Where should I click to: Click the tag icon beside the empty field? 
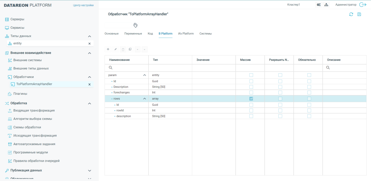point(135,25)
